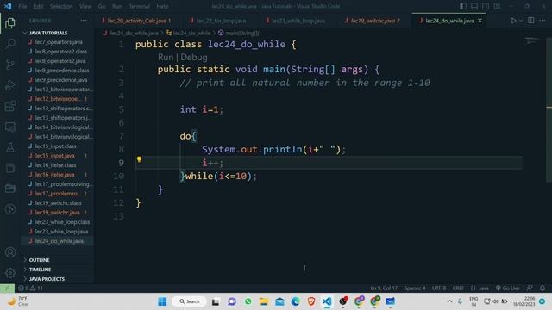Image resolution: width=552 pixels, height=310 pixels.
Task: Open the editor More Actions ellipsis
Action: [543, 21]
